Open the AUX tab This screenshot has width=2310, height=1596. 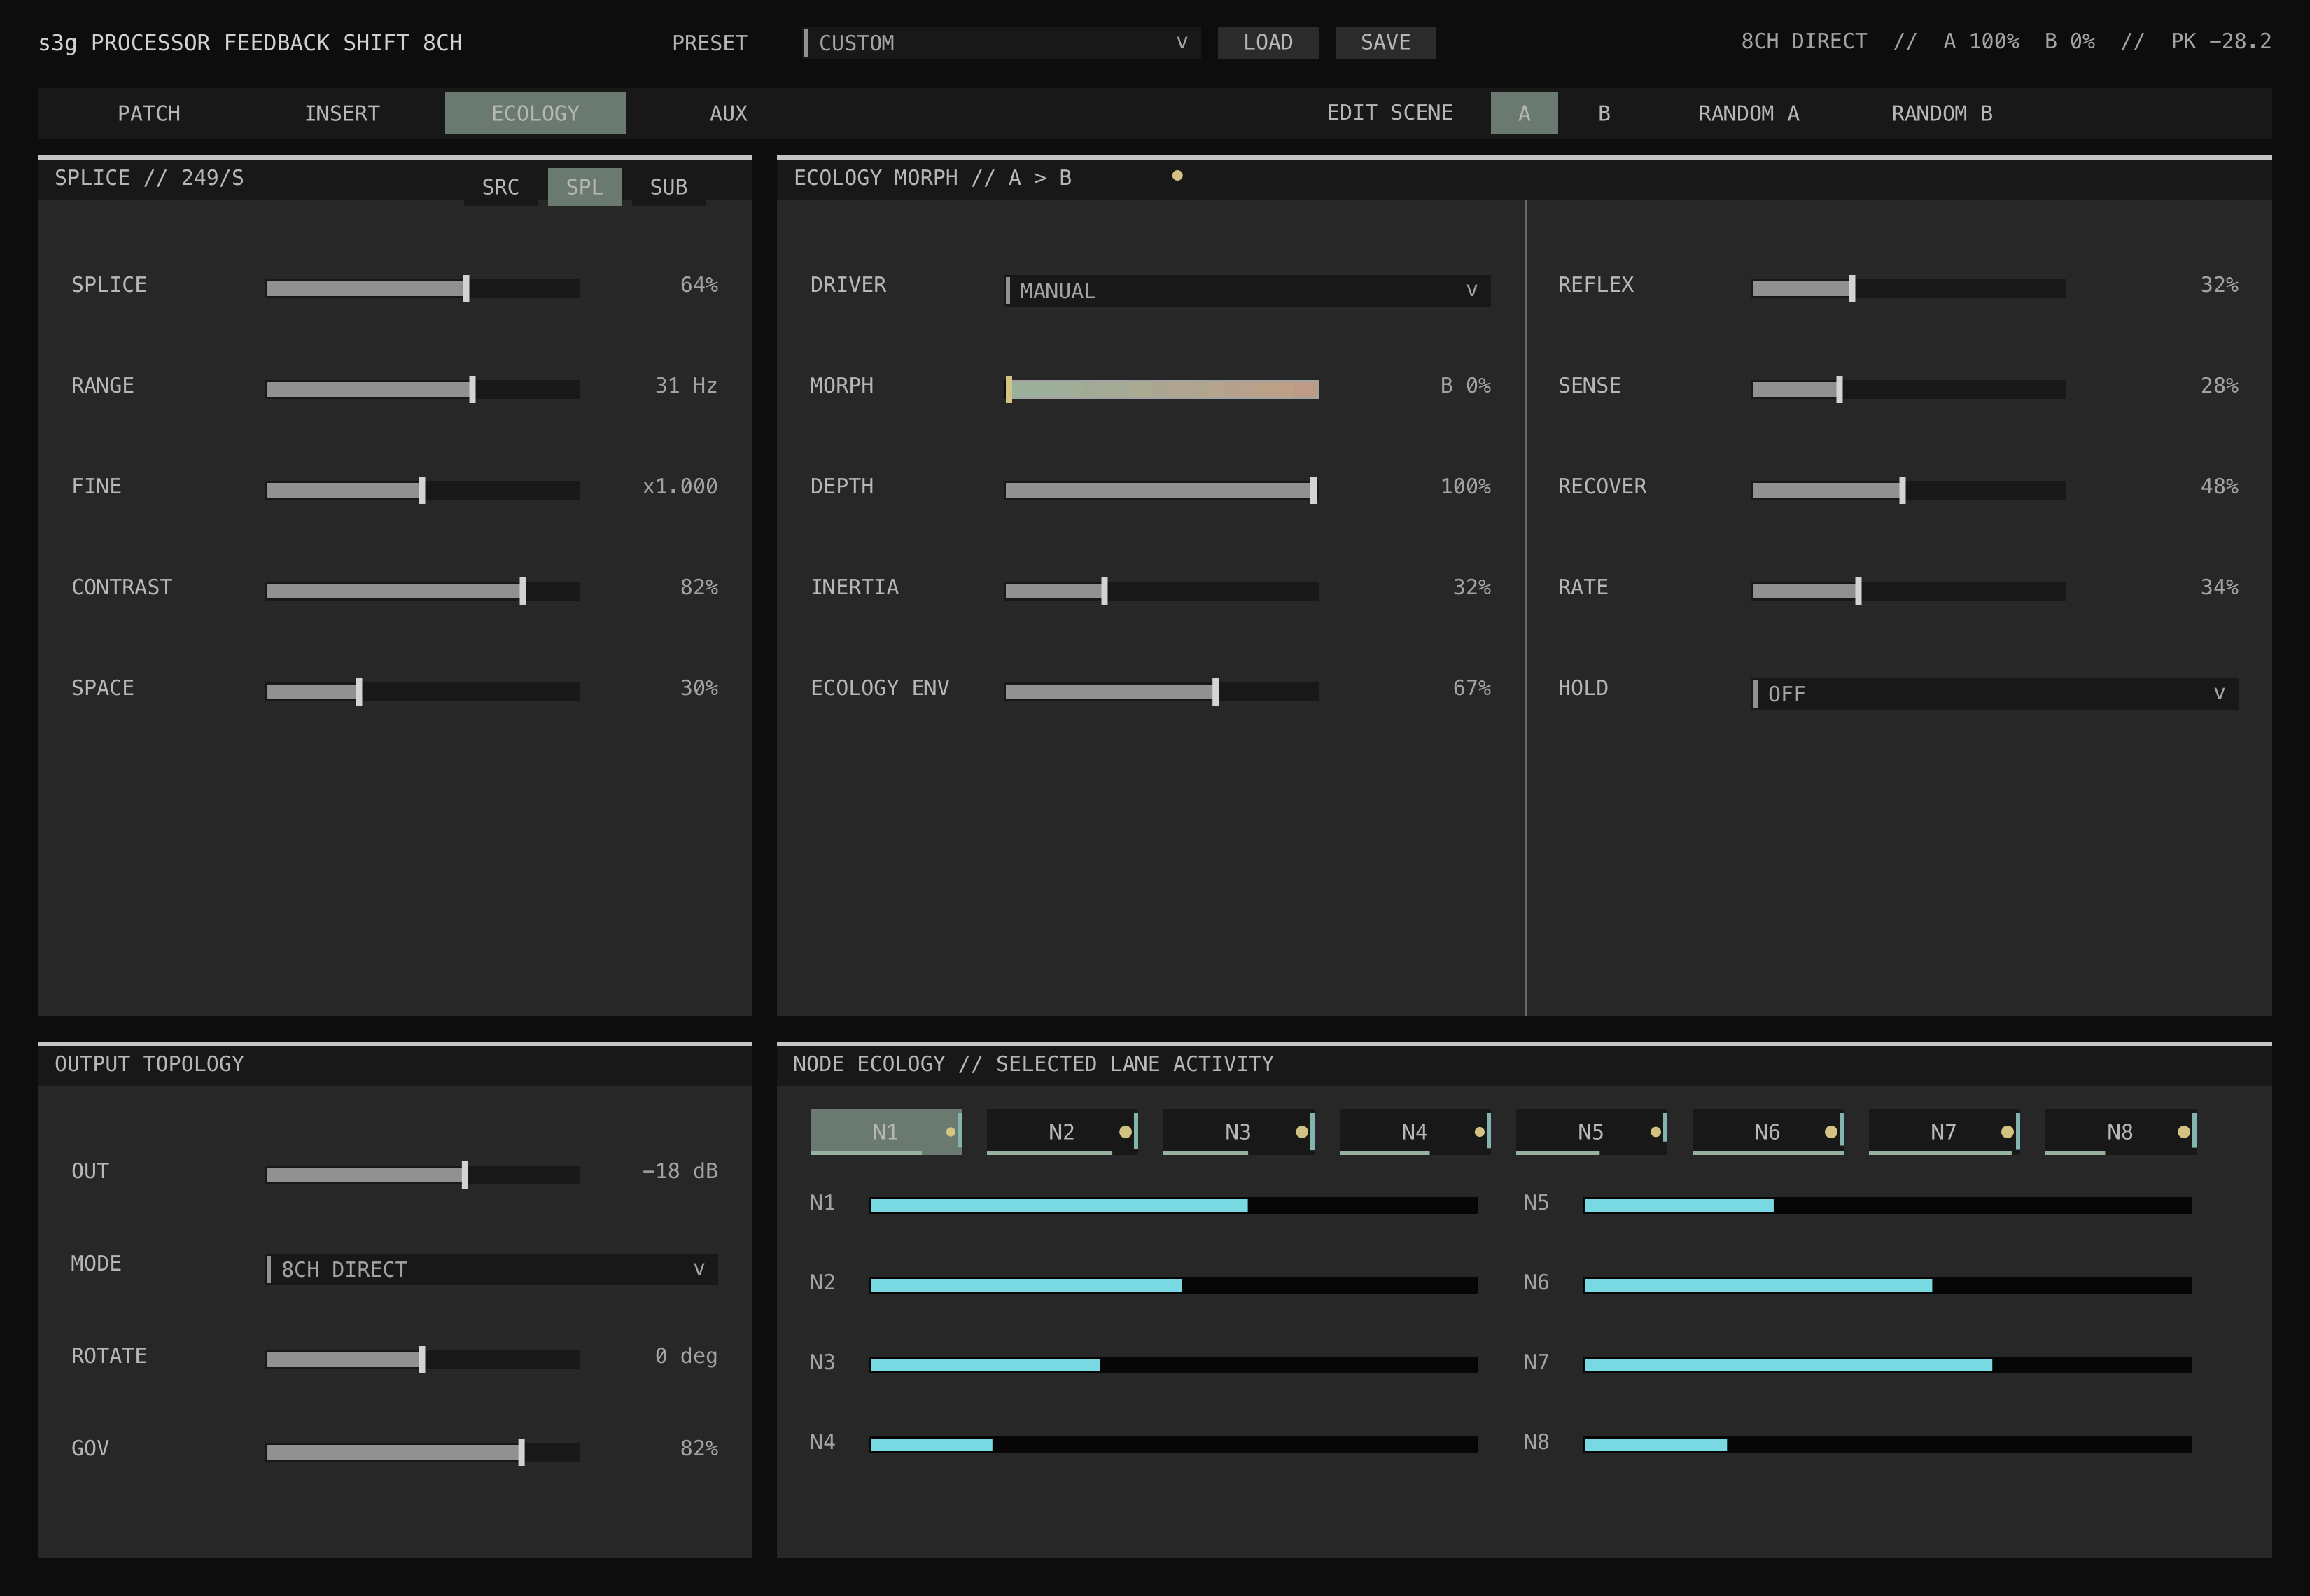[x=728, y=114]
